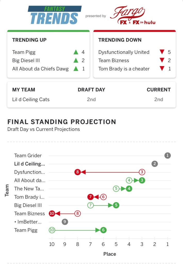Screen dimensions: 183x264
Task: Select Team Grider's gray 1st place marker
Action: coord(168,155)
